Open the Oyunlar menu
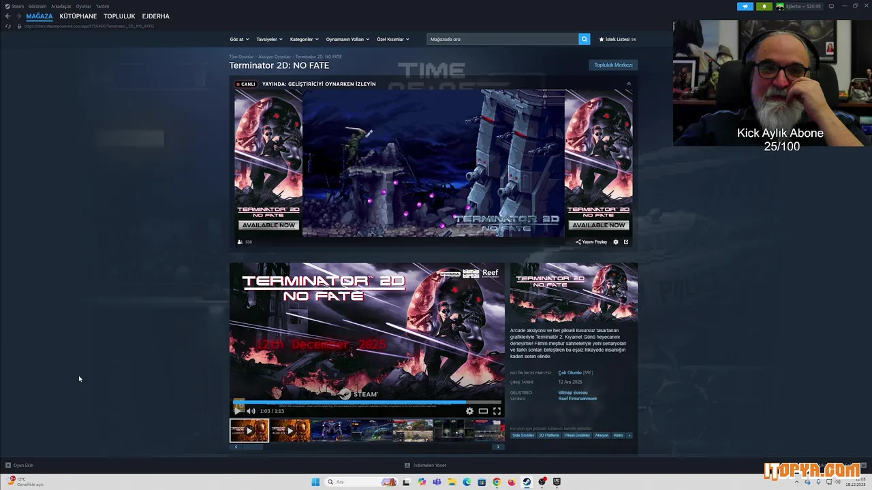The image size is (872, 490). [84, 6]
